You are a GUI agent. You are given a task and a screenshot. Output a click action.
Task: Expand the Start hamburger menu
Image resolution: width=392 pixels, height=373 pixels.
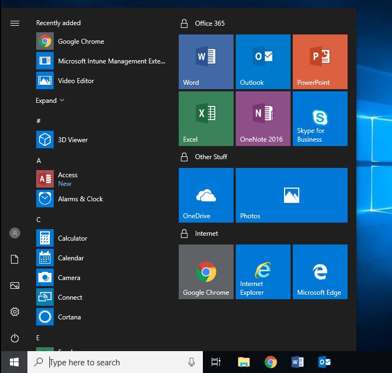(x=15, y=23)
